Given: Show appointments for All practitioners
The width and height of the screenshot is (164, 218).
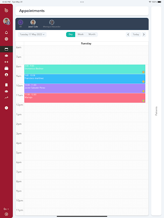Looking at the screenshot, I should click(20, 24).
